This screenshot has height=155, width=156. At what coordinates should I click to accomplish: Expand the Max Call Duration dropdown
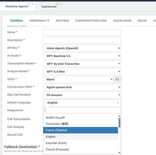(82, 95)
